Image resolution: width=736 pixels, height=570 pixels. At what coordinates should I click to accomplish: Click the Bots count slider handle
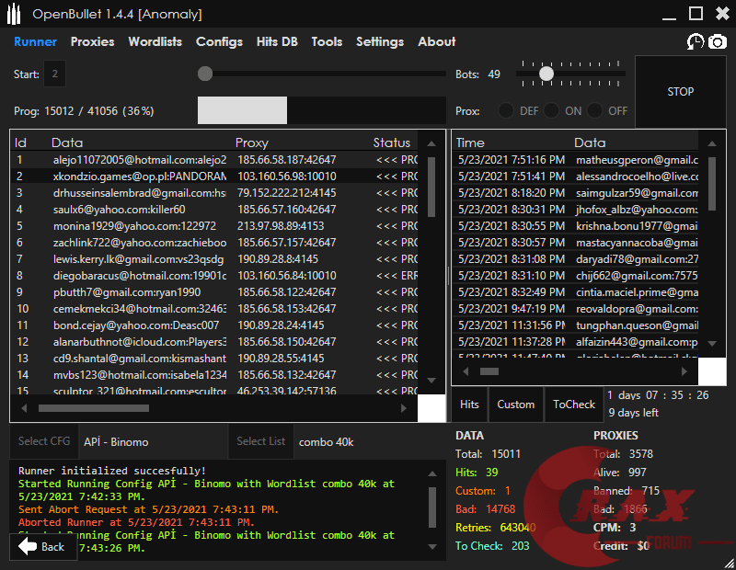point(546,74)
